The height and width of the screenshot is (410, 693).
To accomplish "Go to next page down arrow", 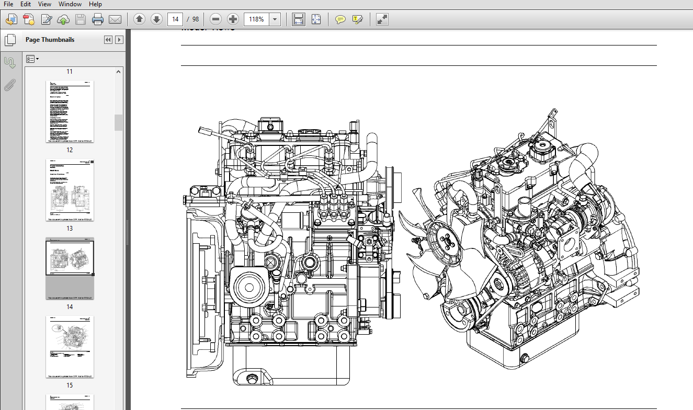I will click(x=156, y=20).
